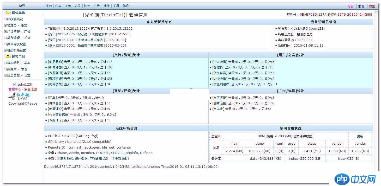This screenshot has width=381, height=186.
Task: Collapse the 超管架构 sidebar group
Action: tap(18, 13)
